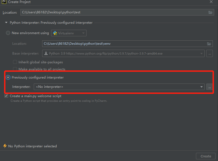
Task: Collapse the Python Interpreter section triangle
Action: pos(6,22)
